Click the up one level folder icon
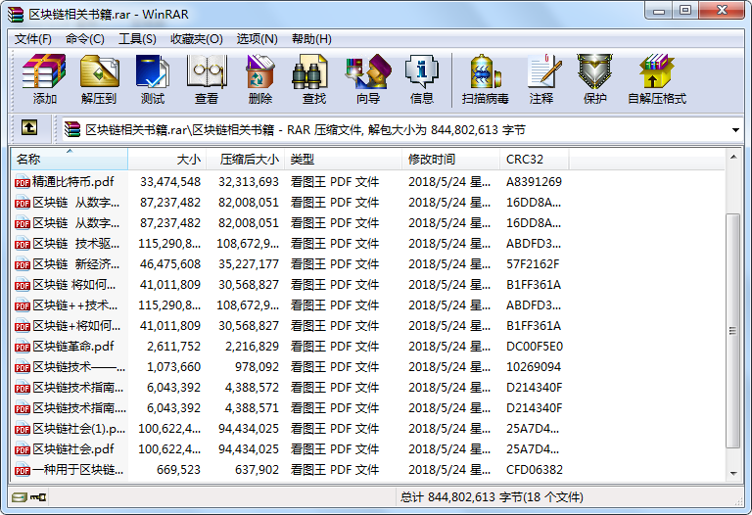The image size is (752, 515). pos(29,128)
